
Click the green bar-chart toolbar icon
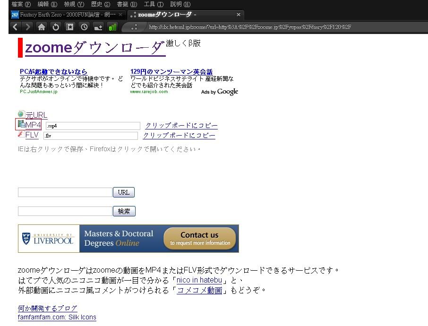point(112,27)
